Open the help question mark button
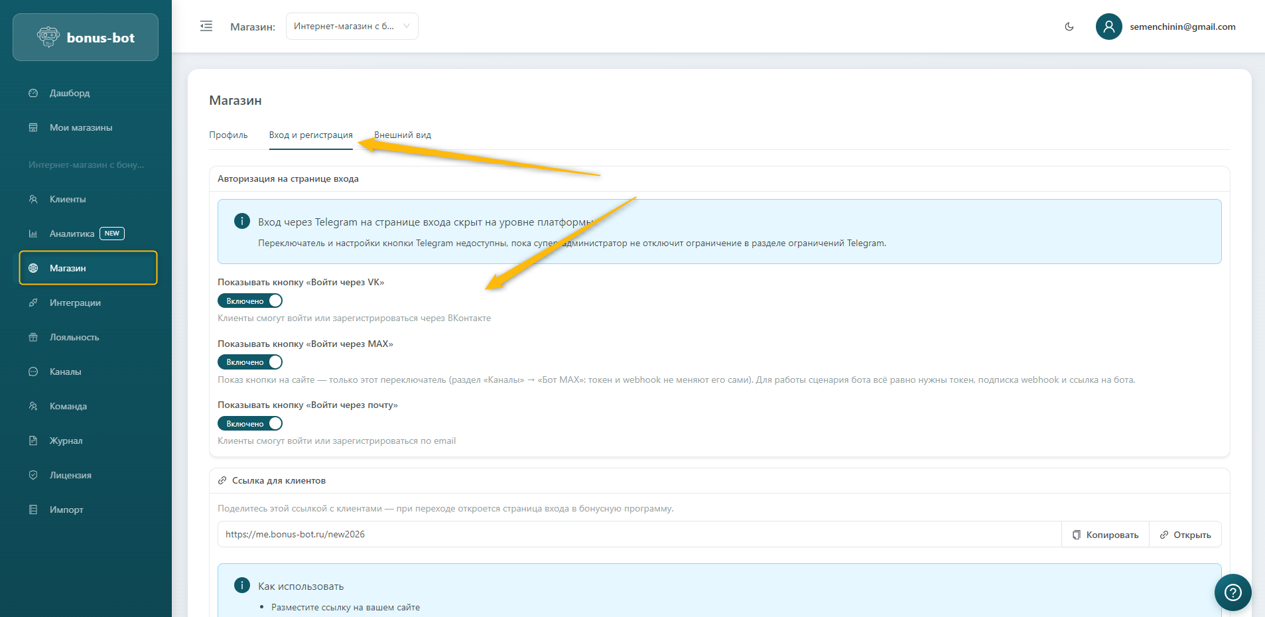This screenshot has width=1265, height=617. click(1232, 592)
